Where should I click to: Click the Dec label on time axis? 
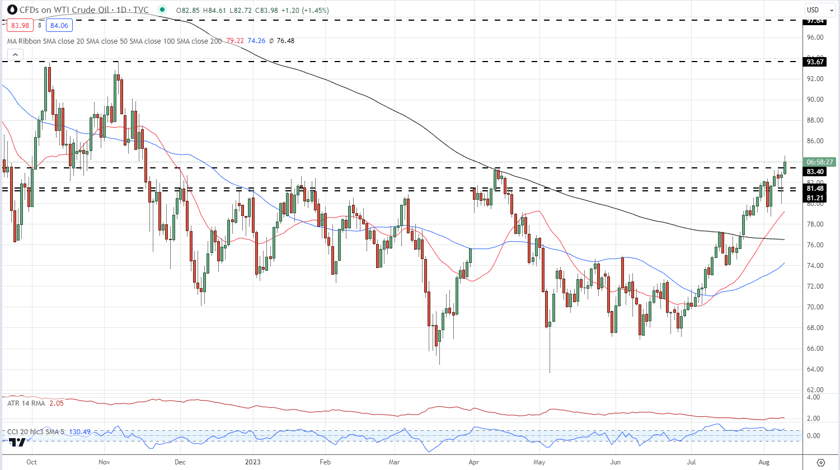tap(180, 462)
